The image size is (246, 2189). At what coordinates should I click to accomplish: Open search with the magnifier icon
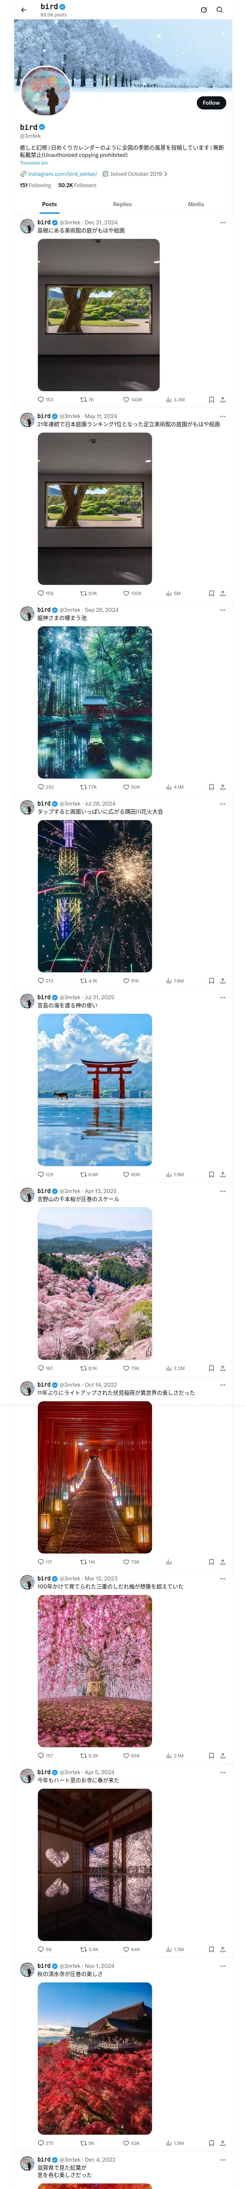pyautogui.click(x=220, y=10)
